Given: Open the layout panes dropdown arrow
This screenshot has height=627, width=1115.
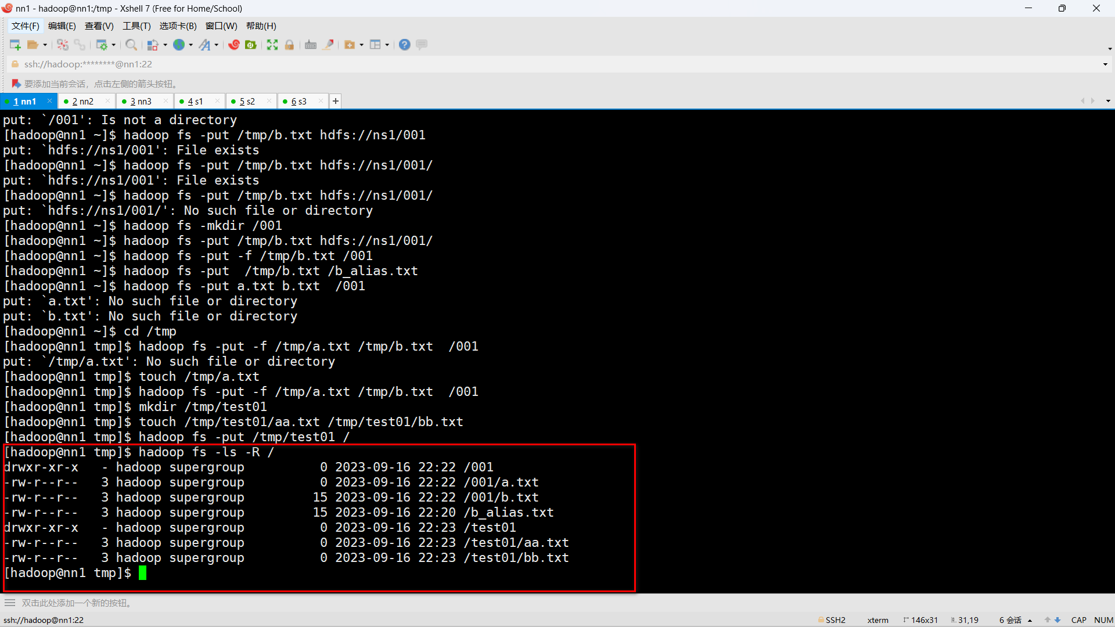Looking at the screenshot, I should 387,45.
